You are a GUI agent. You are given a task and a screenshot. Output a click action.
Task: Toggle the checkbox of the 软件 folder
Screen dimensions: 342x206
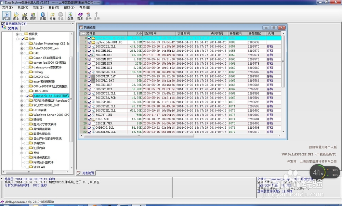click(23, 39)
